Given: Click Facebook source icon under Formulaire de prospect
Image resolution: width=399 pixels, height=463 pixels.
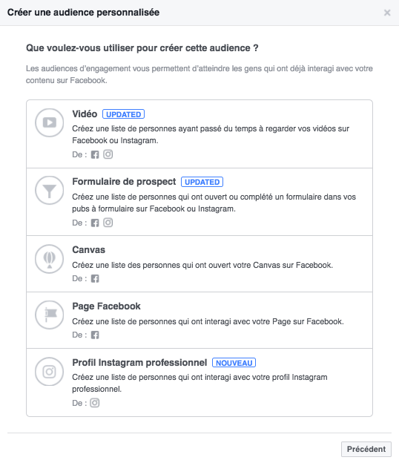Looking at the screenshot, I should click(x=95, y=223).
